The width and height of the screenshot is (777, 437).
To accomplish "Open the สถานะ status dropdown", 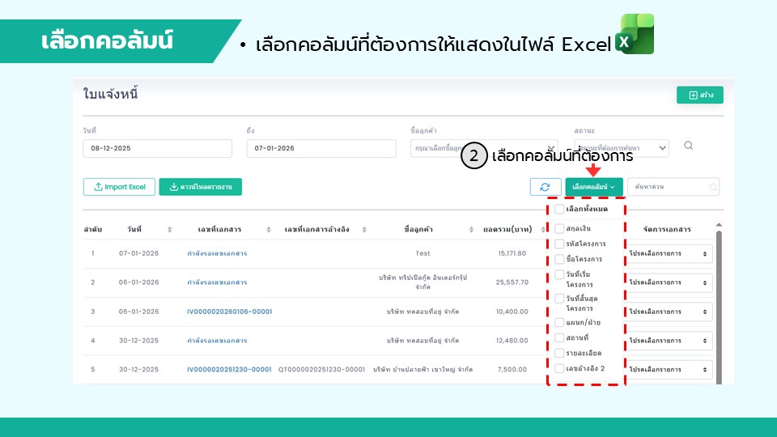I will [622, 148].
